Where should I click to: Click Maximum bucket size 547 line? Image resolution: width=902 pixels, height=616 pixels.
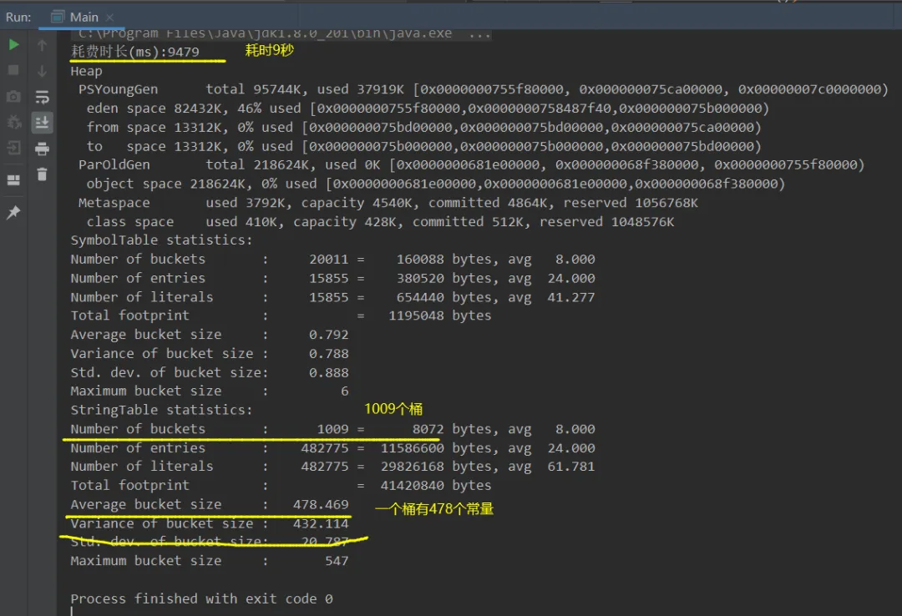(210, 560)
